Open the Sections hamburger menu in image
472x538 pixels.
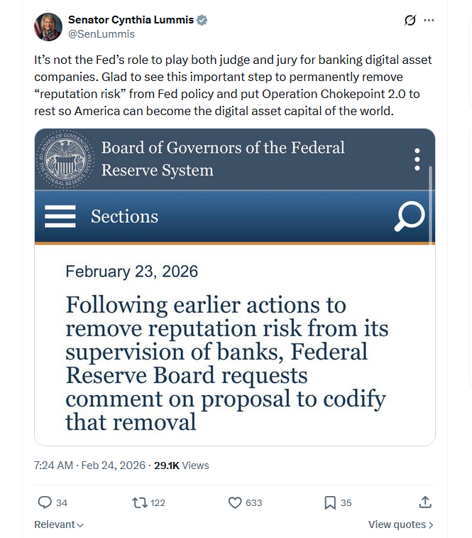coord(60,216)
